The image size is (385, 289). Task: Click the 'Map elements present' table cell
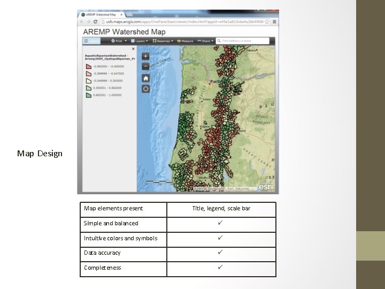pyautogui.click(x=124, y=210)
